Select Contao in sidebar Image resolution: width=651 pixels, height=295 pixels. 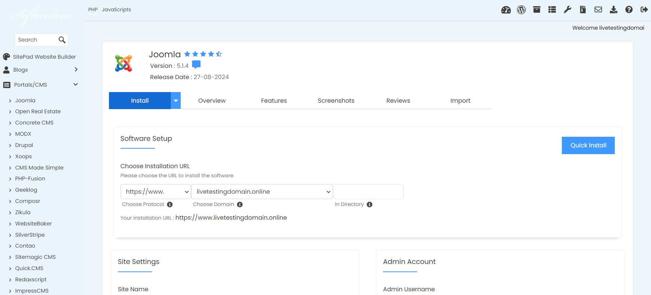[25, 246]
